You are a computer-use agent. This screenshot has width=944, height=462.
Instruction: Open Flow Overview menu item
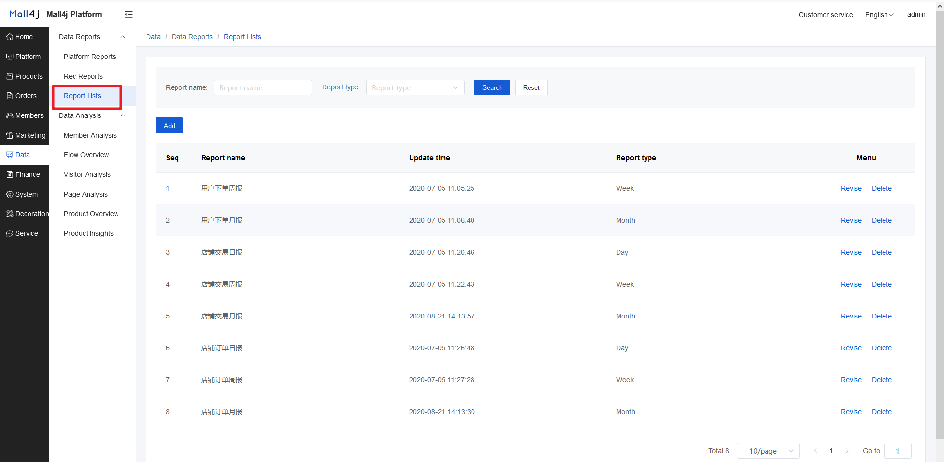coord(87,155)
